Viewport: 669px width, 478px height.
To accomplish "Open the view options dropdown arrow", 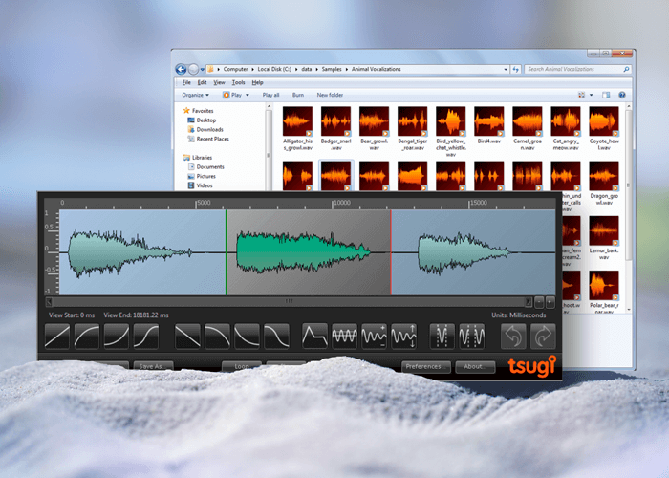I will coord(592,95).
